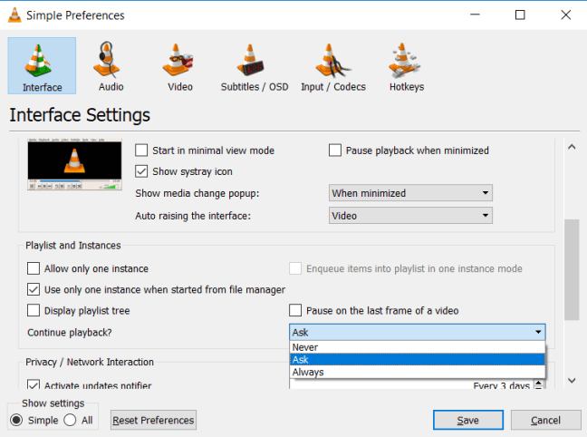587x437 pixels.
Task: Open the Video settings category
Action: (180, 65)
